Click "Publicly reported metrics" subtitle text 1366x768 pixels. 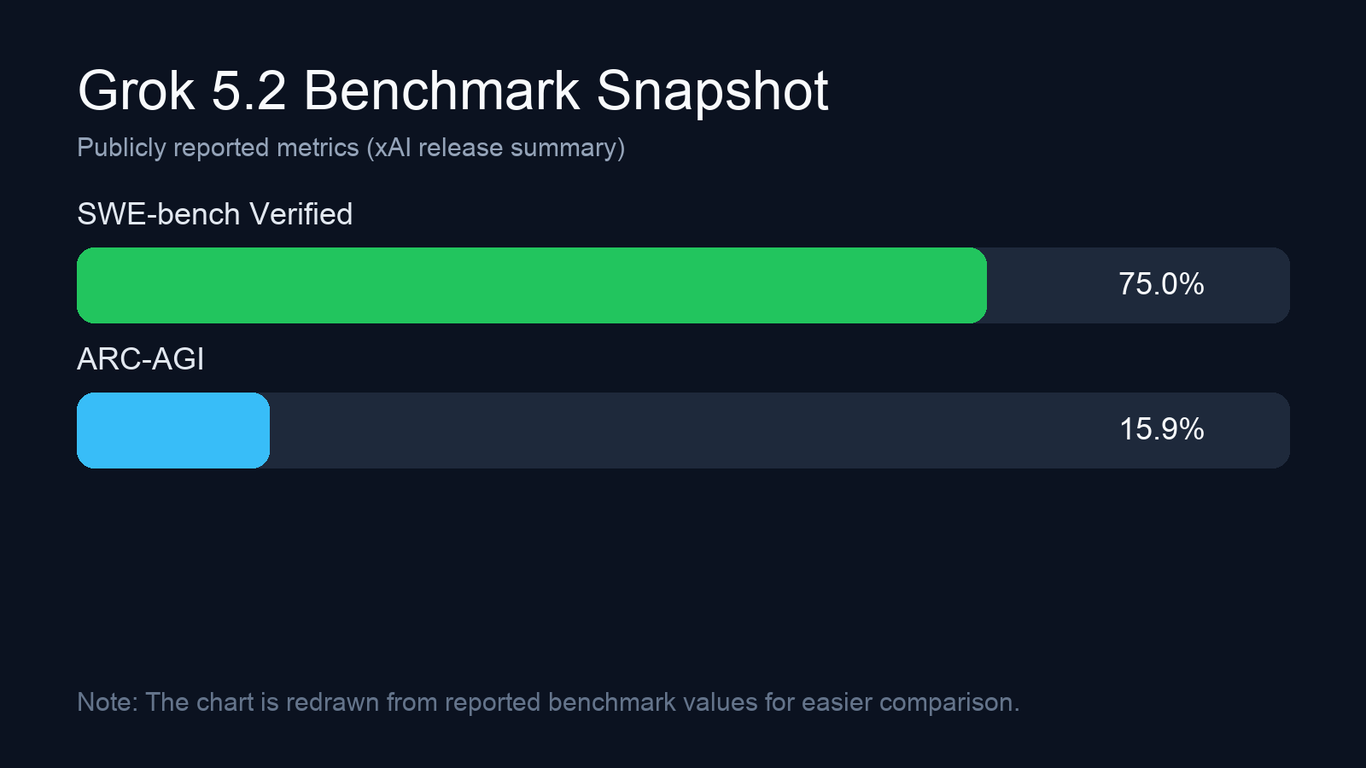pyautogui.click(x=218, y=148)
